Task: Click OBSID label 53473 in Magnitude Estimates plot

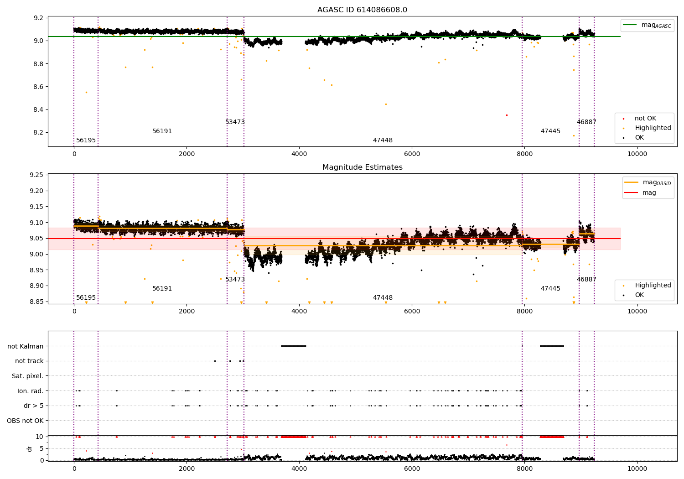Action: coord(235,280)
